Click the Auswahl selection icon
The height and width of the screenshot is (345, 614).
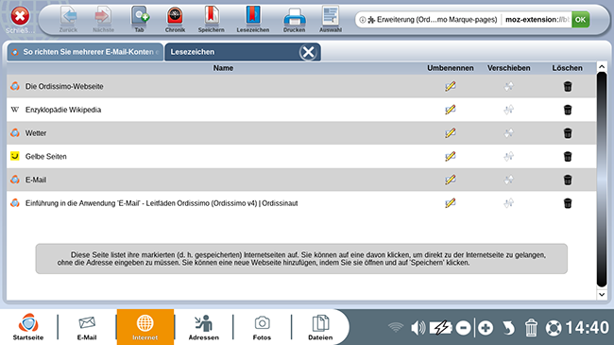(331, 19)
